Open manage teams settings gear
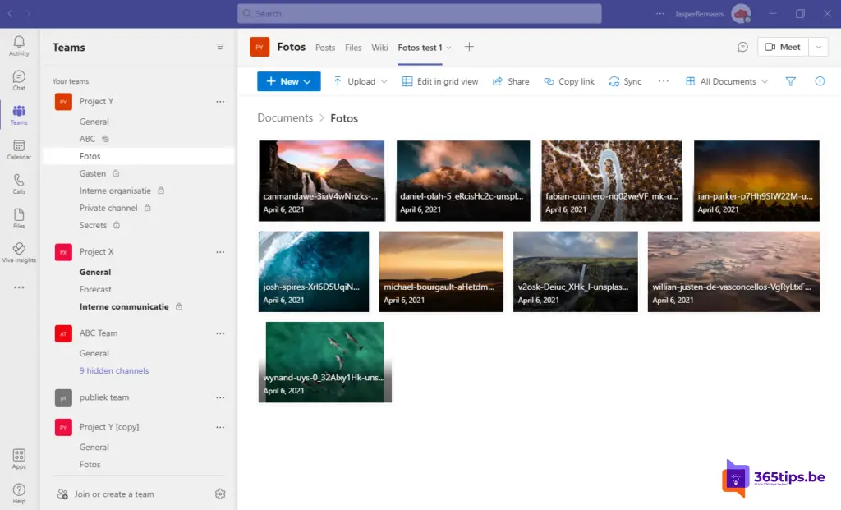Image resolution: width=841 pixels, height=510 pixels. tap(220, 494)
